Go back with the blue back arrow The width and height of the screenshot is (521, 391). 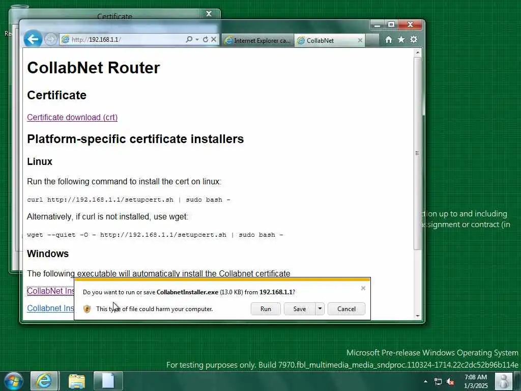33,39
